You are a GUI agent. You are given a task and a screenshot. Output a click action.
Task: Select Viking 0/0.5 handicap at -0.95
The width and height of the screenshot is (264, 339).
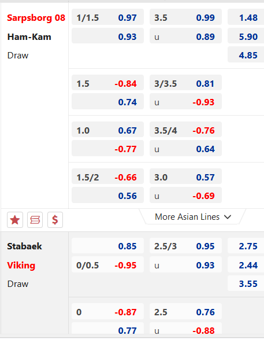107,264
